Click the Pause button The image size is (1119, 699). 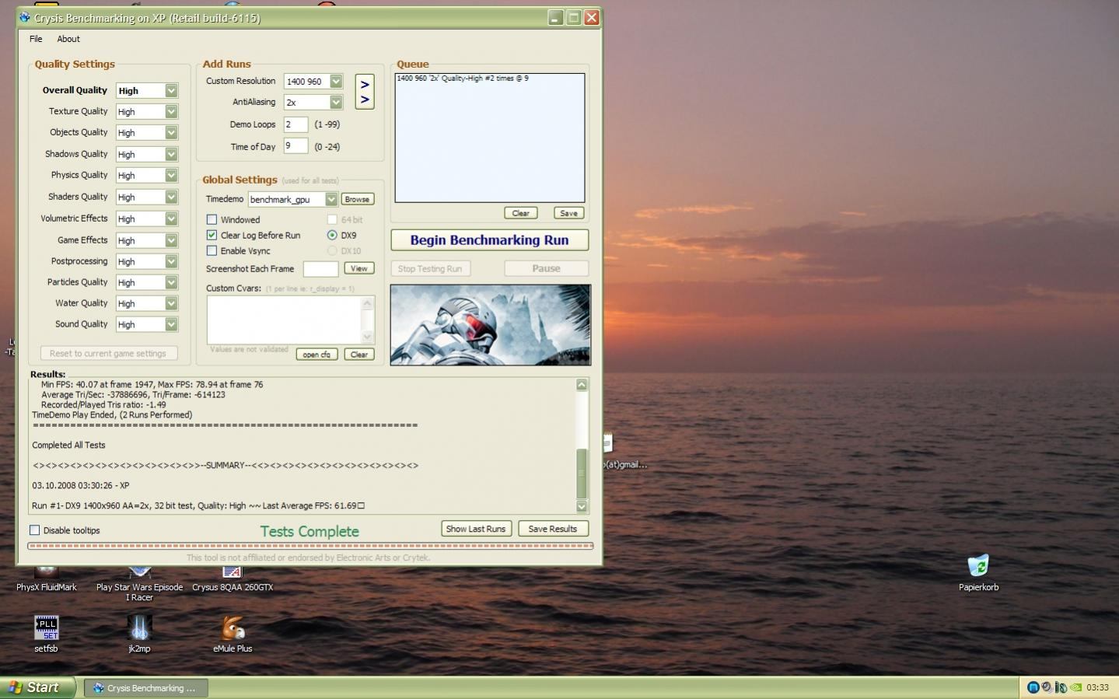pos(547,269)
